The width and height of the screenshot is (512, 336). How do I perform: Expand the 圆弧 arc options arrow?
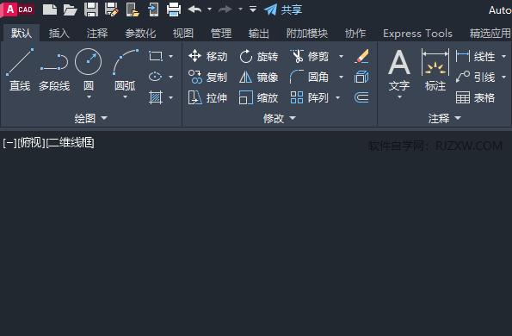[125, 97]
